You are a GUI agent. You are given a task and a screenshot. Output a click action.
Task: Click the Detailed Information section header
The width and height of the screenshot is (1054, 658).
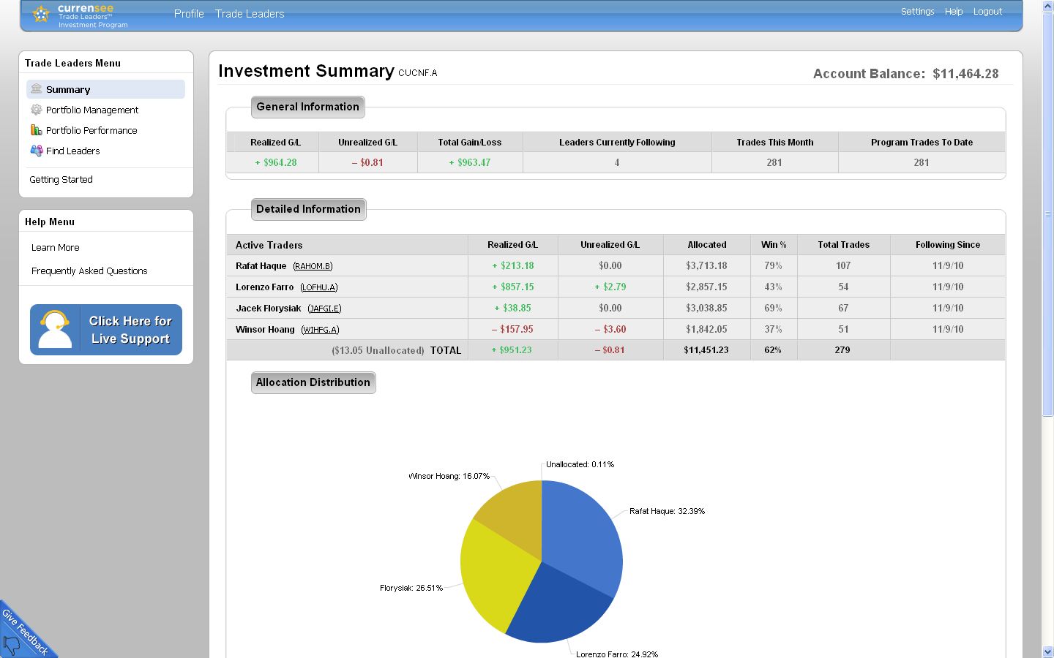[308, 209]
